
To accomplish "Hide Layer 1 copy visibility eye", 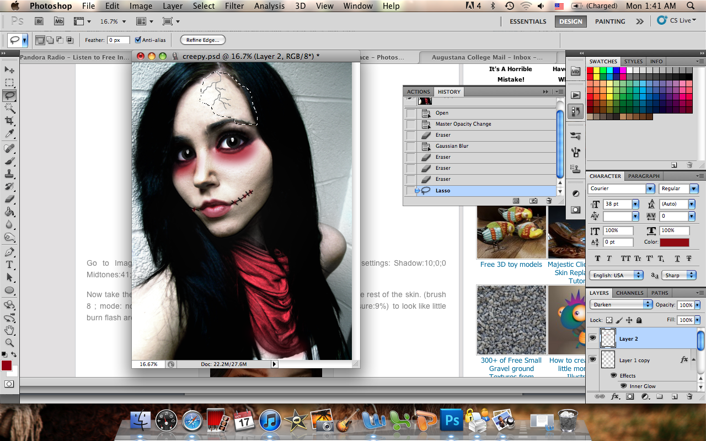I will coord(593,359).
